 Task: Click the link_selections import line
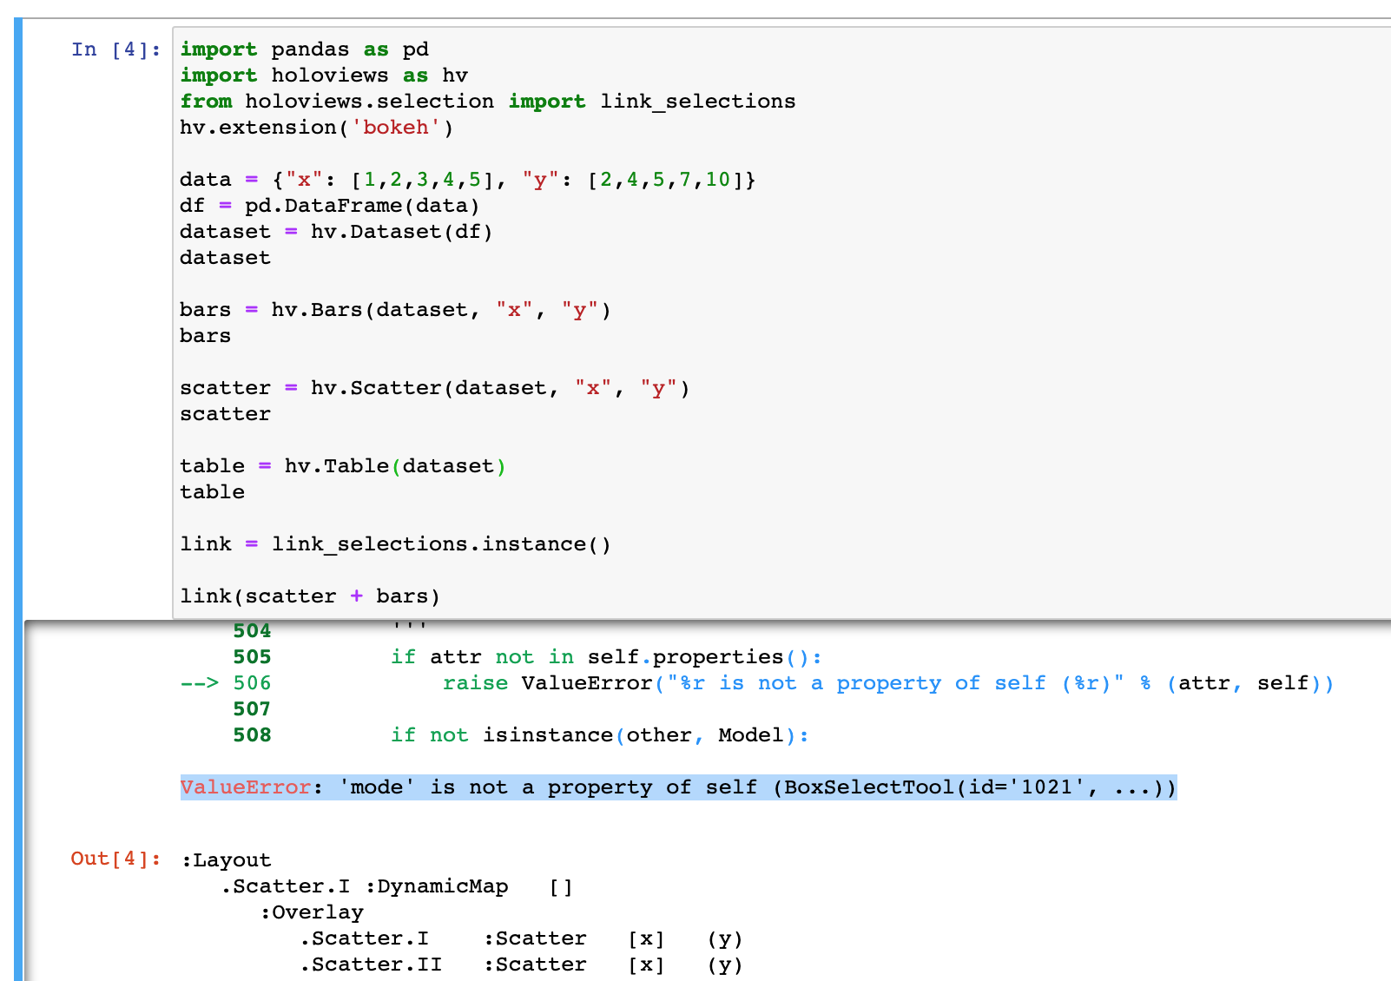coord(488,102)
